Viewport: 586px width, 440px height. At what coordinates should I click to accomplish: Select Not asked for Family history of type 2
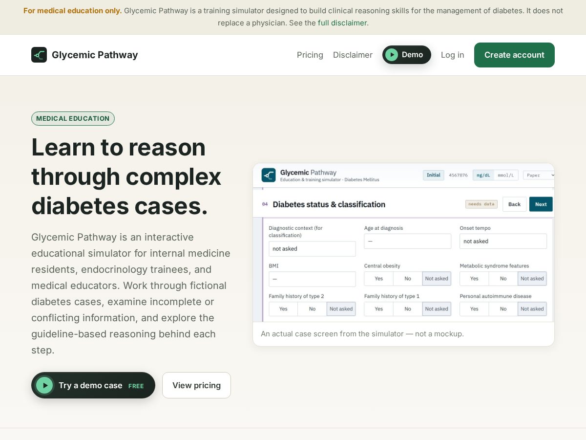tap(341, 309)
